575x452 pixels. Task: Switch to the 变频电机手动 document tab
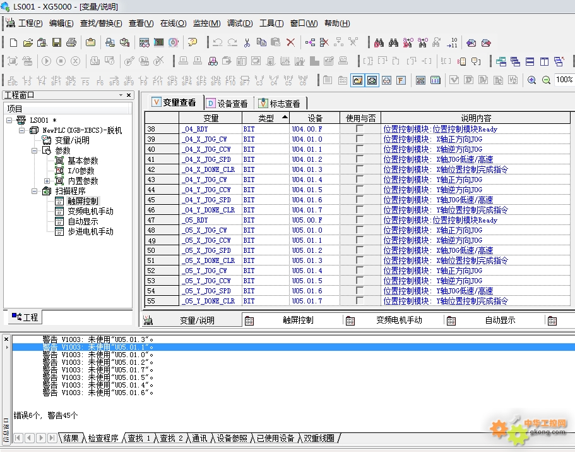pos(393,320)
